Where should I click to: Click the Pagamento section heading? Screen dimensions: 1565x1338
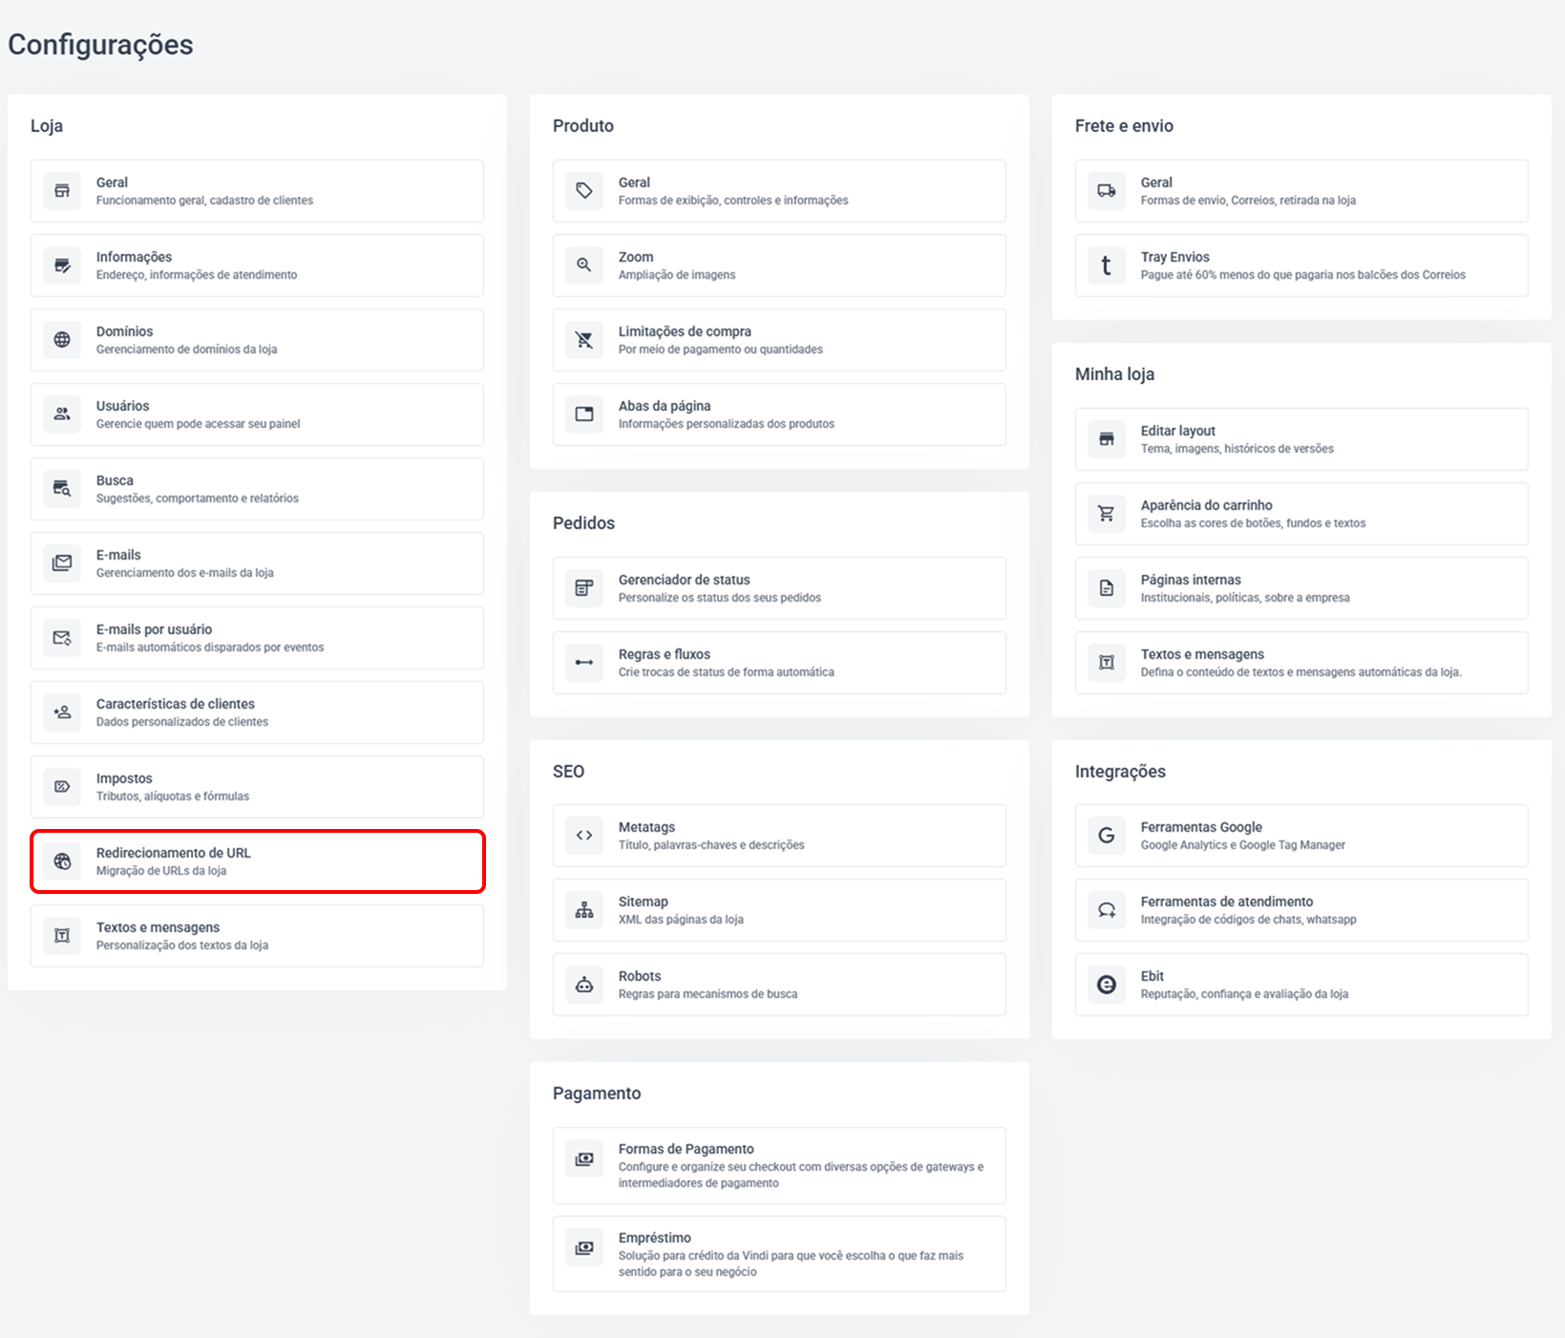597,1094
